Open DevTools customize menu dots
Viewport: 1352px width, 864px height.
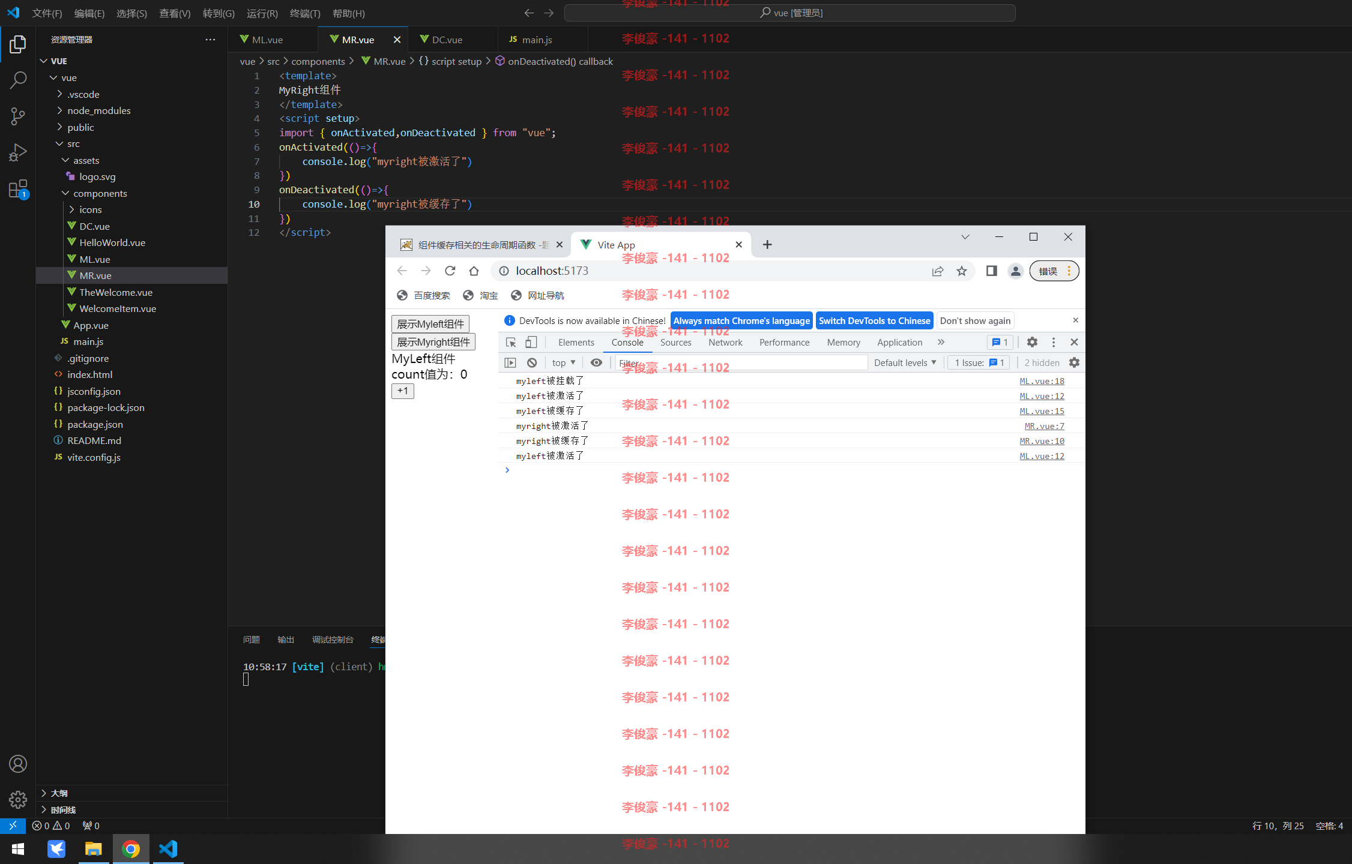click(1054, 342)
